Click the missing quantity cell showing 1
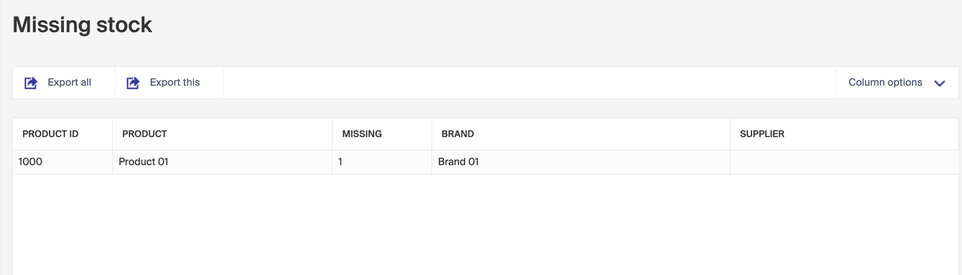The height and width of the screenshot is (275, 962). (341, 162)
